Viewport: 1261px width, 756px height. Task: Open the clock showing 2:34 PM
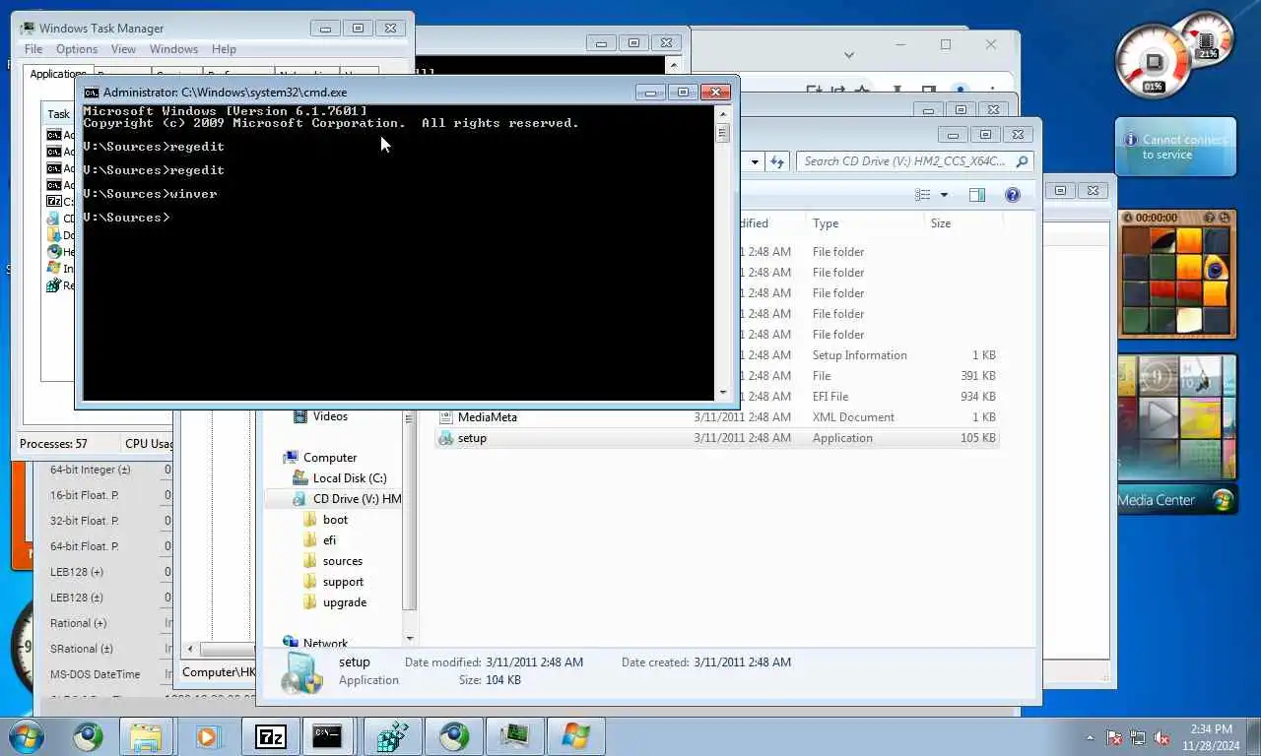pyautogui.click(x=1211, y=737)
